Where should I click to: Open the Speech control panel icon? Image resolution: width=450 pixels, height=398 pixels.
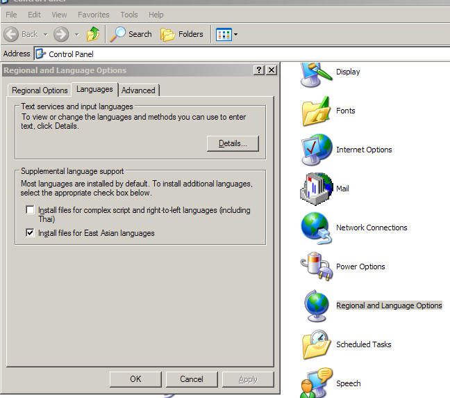click(316, 383)
